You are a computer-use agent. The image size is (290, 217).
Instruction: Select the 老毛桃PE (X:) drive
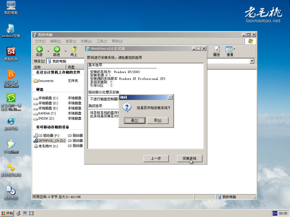pyautogui.click(x=46, y=146)
